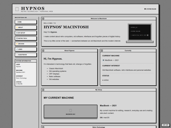Click the System Information panel header

(x=26, y=61)
